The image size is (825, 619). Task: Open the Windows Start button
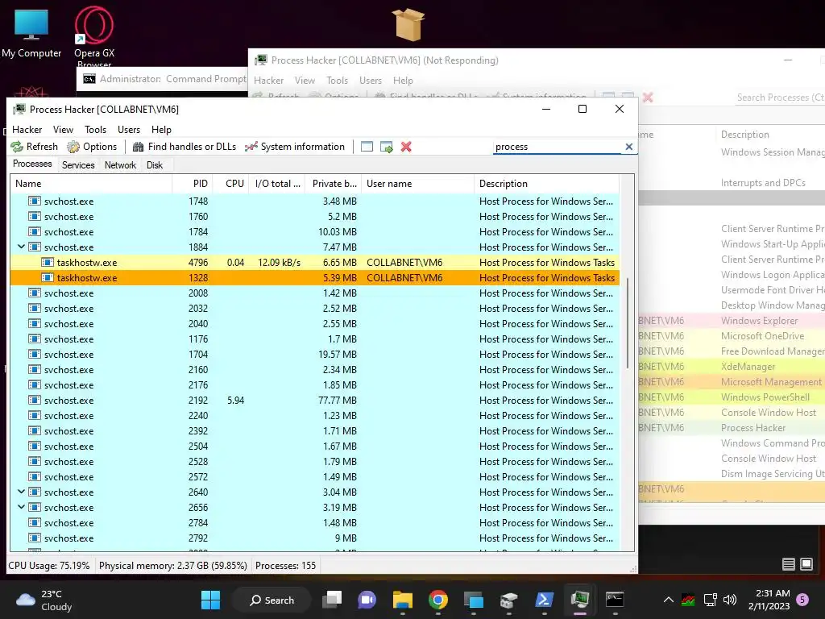tap(210, 600)
